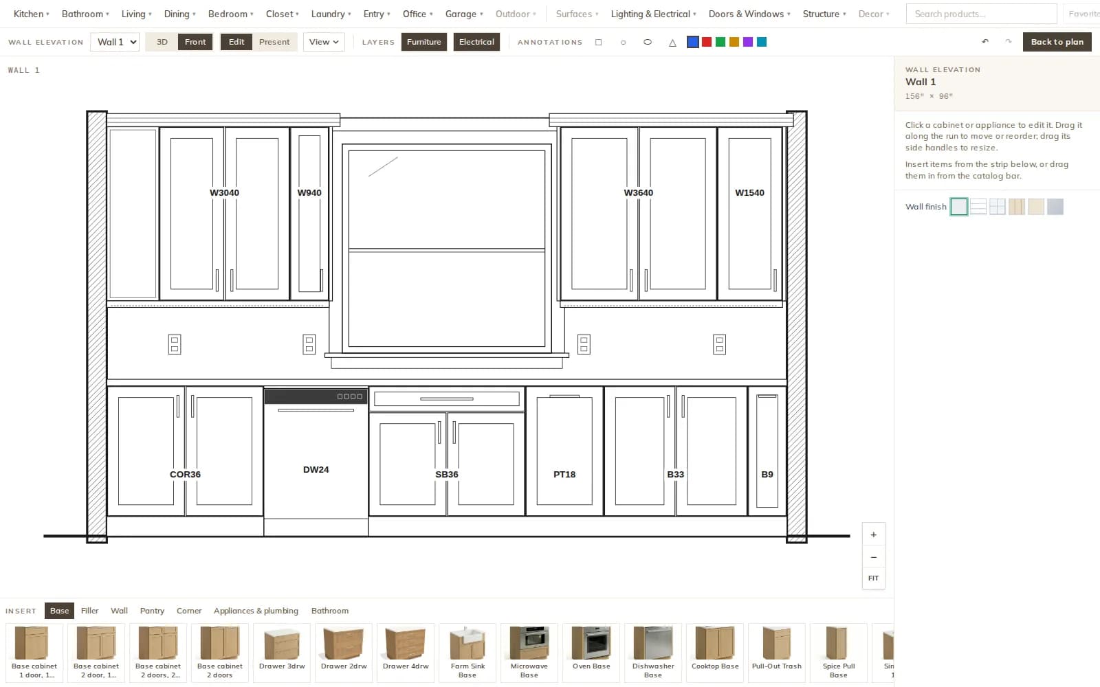
Task: Expand the Bathroom category menu
Action: pyautogui.click(x=86, y=14)
